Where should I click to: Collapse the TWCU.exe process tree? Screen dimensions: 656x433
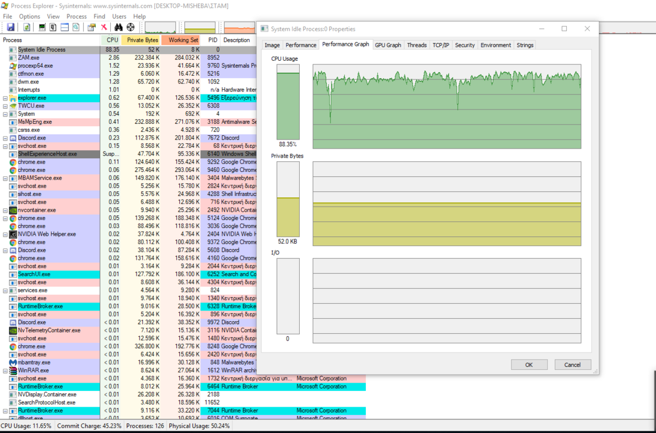pos(5,106)
